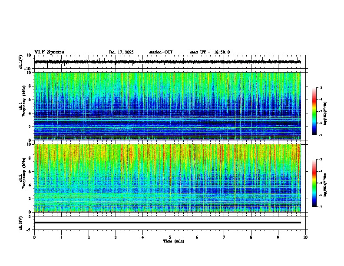The image size is (344, 266).
Task: Click "-7" on the ch.2 colorbar
Action: 321,207
